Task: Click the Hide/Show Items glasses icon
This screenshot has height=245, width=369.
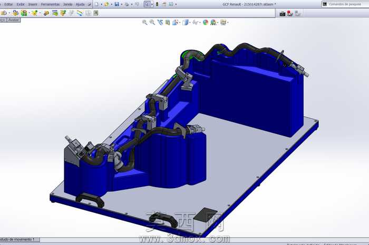Action: click(196, 22)
